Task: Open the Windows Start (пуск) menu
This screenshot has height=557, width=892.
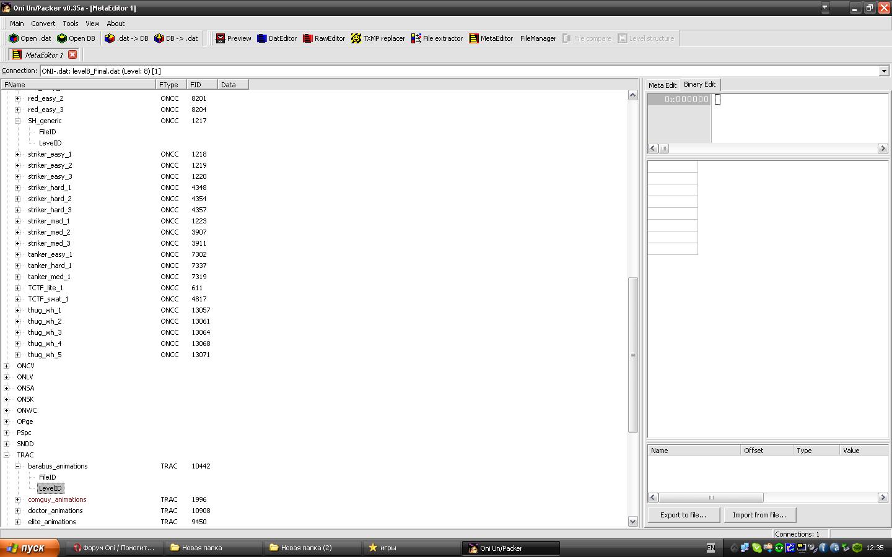Action: click(30, 548)
